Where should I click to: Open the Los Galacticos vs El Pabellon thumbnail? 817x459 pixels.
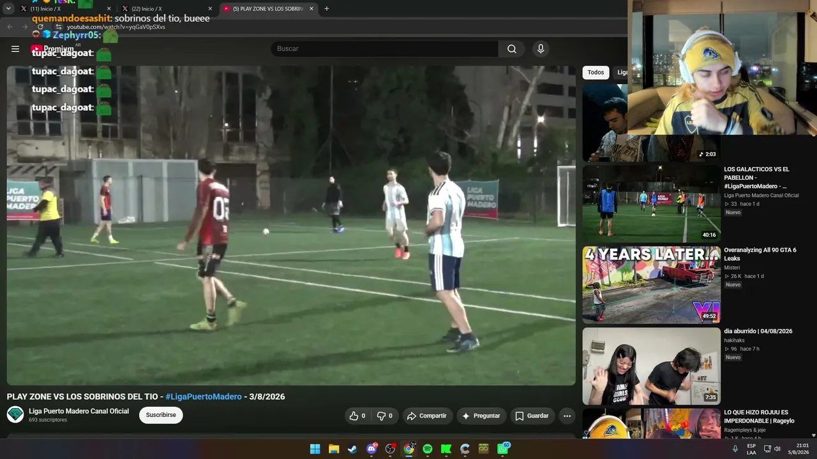tap(651, 204)
